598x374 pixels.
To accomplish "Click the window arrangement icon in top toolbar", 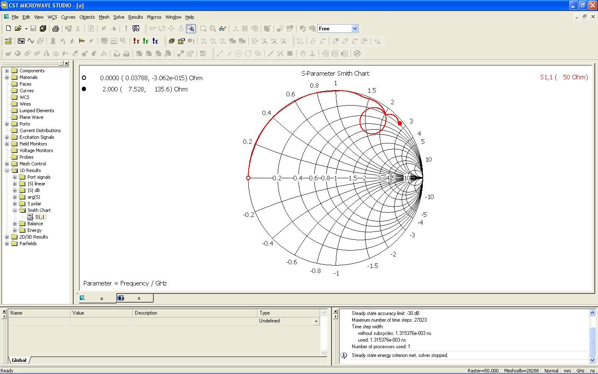I will click(x=136, y=29).
